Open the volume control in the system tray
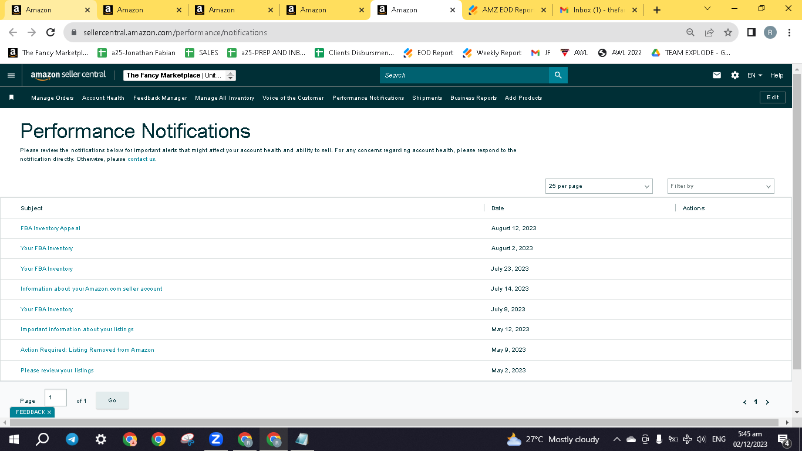 pos(701,439)
